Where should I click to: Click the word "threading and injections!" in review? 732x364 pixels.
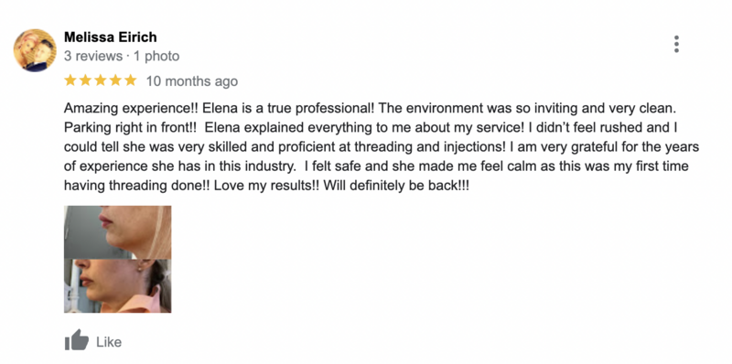[x=430, y=147]
